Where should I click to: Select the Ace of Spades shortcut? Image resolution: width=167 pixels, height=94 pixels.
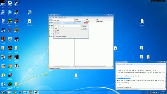coord(10,49)
